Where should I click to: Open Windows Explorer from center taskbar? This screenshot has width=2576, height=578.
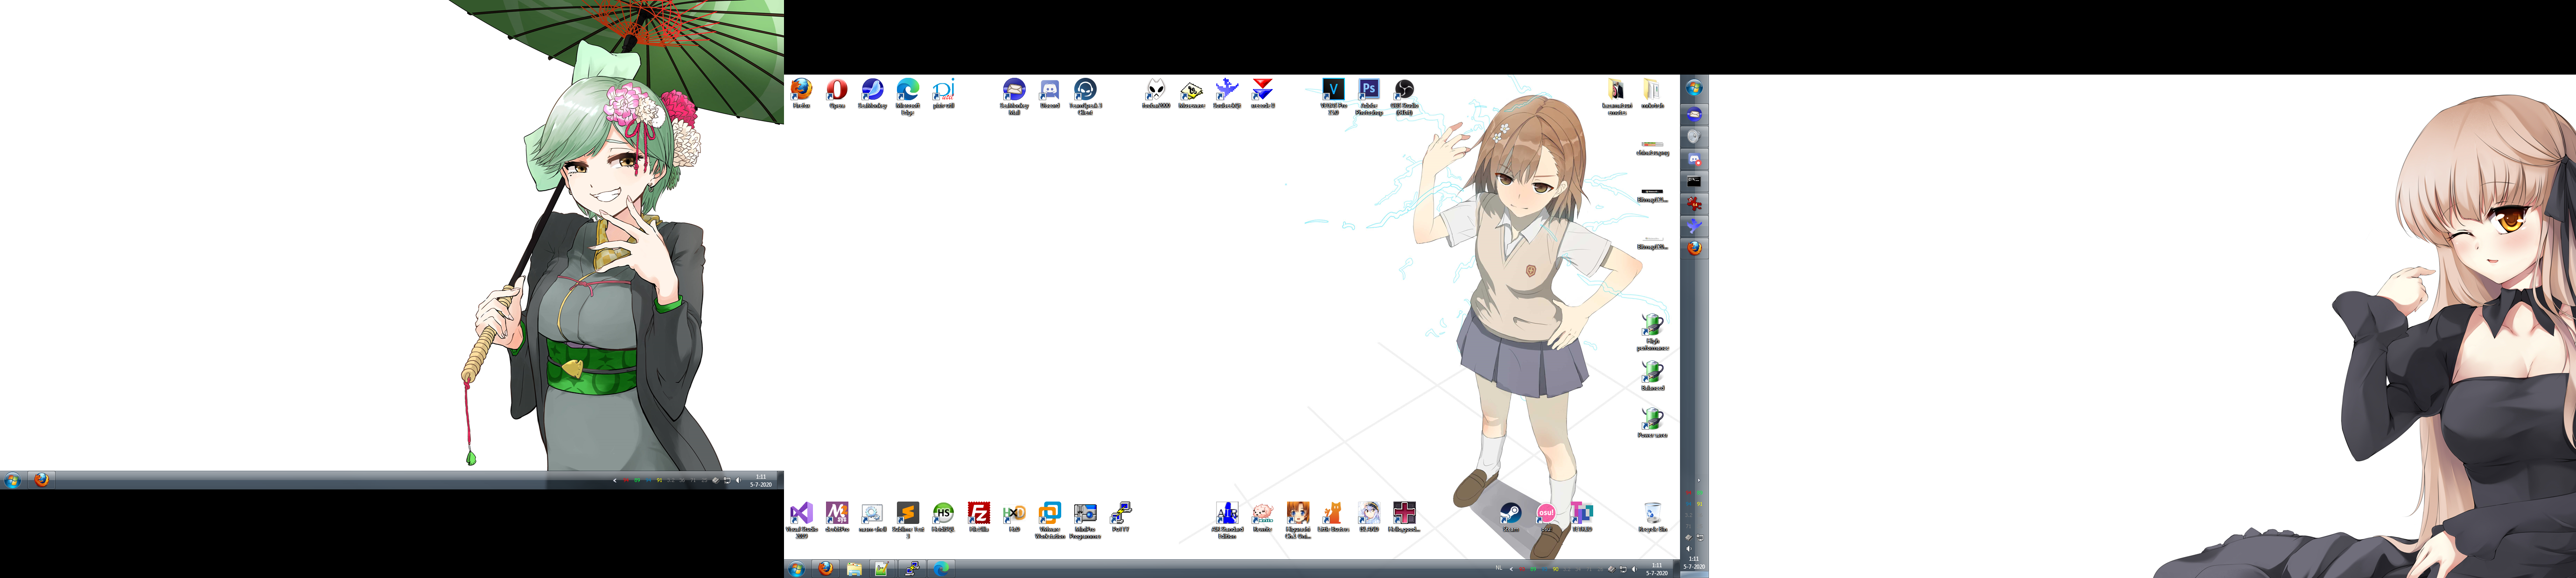(854, 569)
